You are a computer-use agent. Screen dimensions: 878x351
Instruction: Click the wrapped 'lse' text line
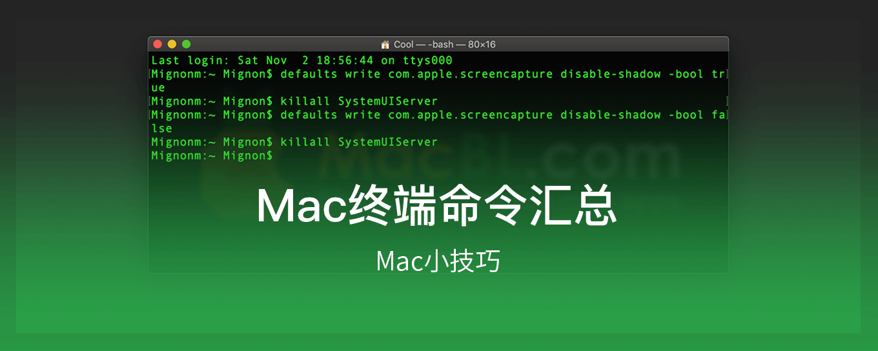161,128
